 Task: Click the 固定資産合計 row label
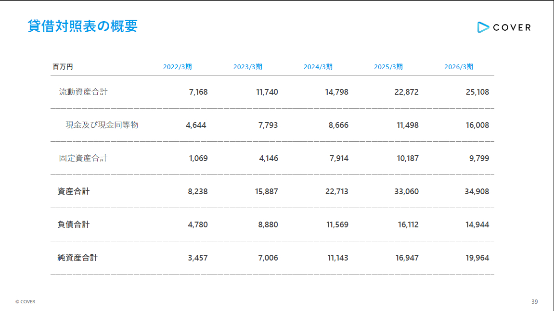click(x=83, y=158)
